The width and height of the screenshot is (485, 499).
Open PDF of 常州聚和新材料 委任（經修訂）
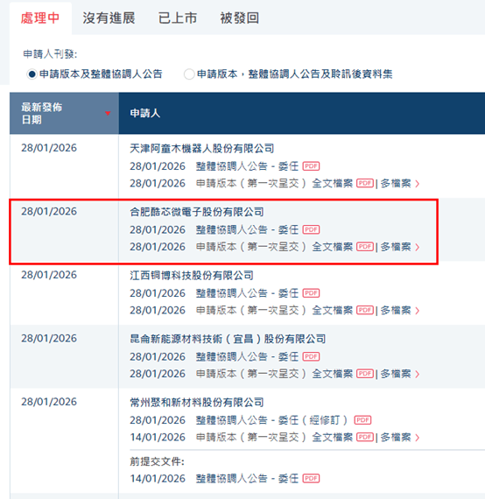[362, 420]
